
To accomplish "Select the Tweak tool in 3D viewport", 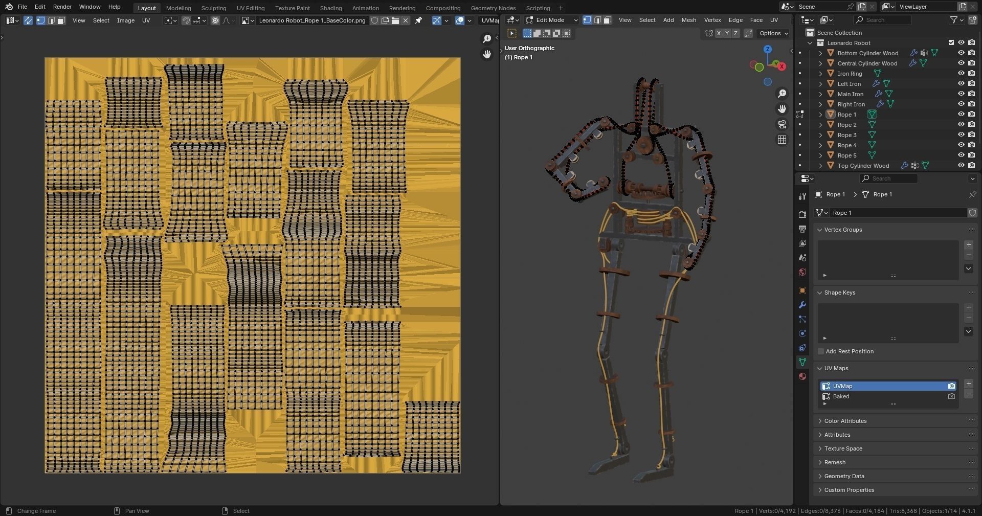I will point(512,33).
